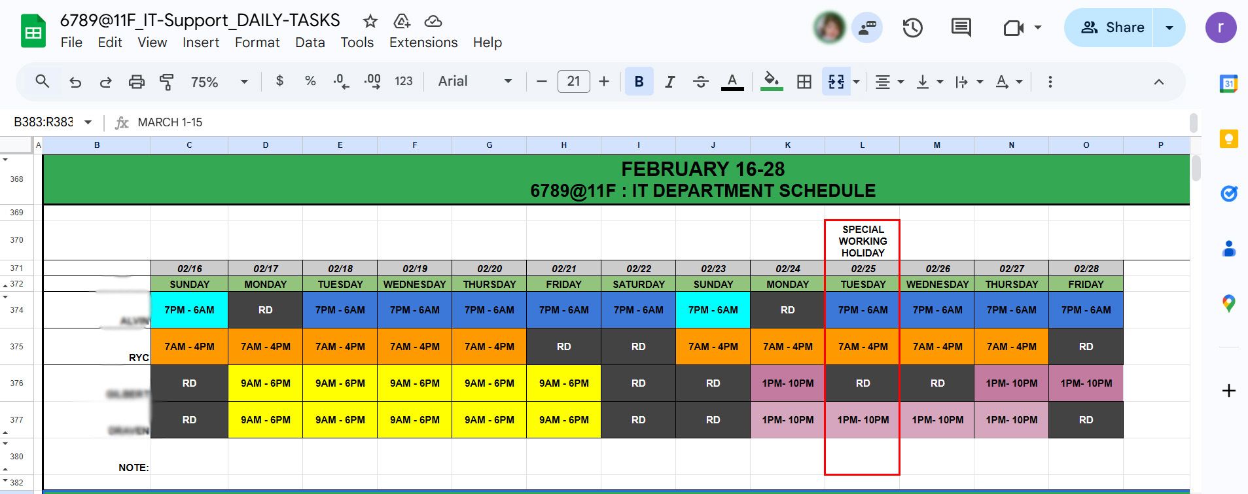Click the cell name box
This screenshot has width=1248, height=494.
pos(44,122)
